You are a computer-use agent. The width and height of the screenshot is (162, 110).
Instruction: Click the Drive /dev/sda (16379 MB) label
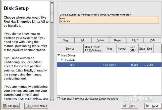coord(95,15)
